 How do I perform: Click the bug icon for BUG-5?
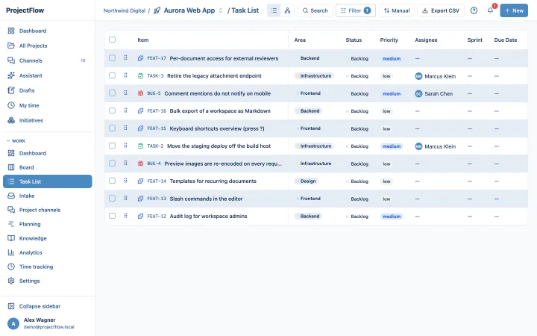(x=140, y=93)
